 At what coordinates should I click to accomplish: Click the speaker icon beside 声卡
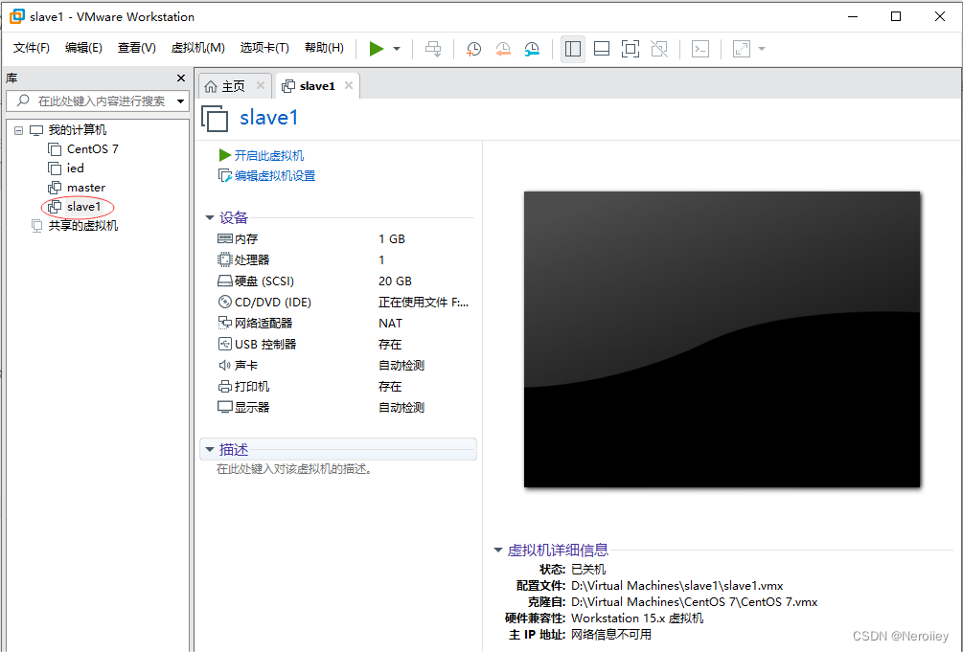[x=225, y=366]
